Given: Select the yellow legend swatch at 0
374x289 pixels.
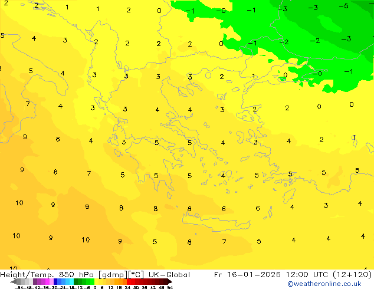Looking at the screenshot, I should [96, 281].
